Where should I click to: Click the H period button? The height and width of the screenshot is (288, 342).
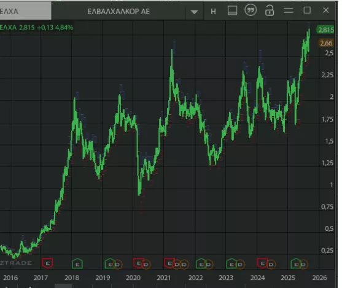(x=213, y=11)
